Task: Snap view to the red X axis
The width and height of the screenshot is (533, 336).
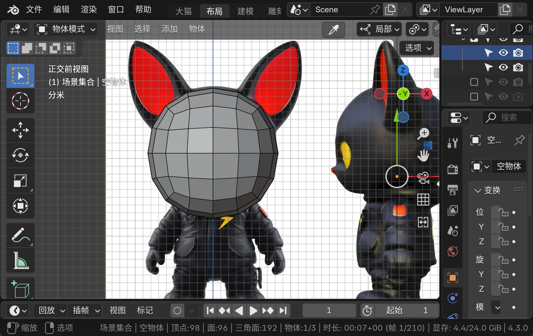Action: coord(427,94)
